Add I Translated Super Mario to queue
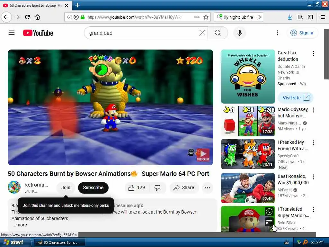The height and width of the screenshot is (247, 329). pyautogui.click(x=269, y=222)
